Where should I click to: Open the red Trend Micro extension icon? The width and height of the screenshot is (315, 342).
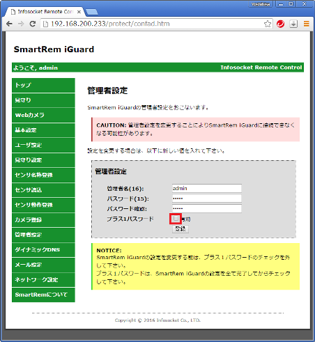click(280, 24)
